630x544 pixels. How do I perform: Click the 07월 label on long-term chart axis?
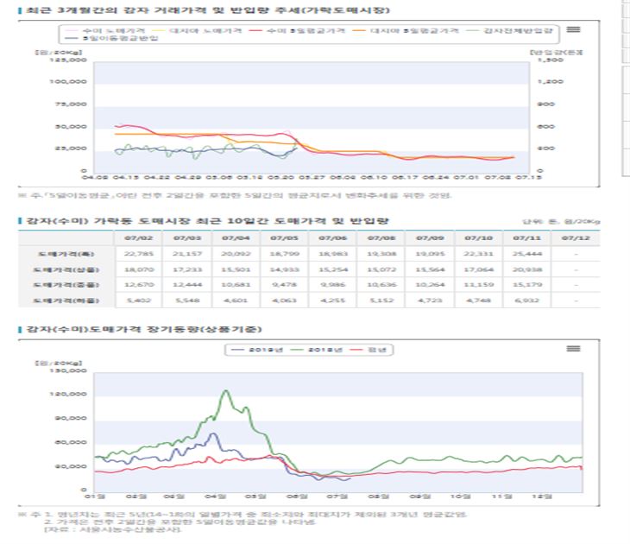pyautogui.click(x=337, y=497)
